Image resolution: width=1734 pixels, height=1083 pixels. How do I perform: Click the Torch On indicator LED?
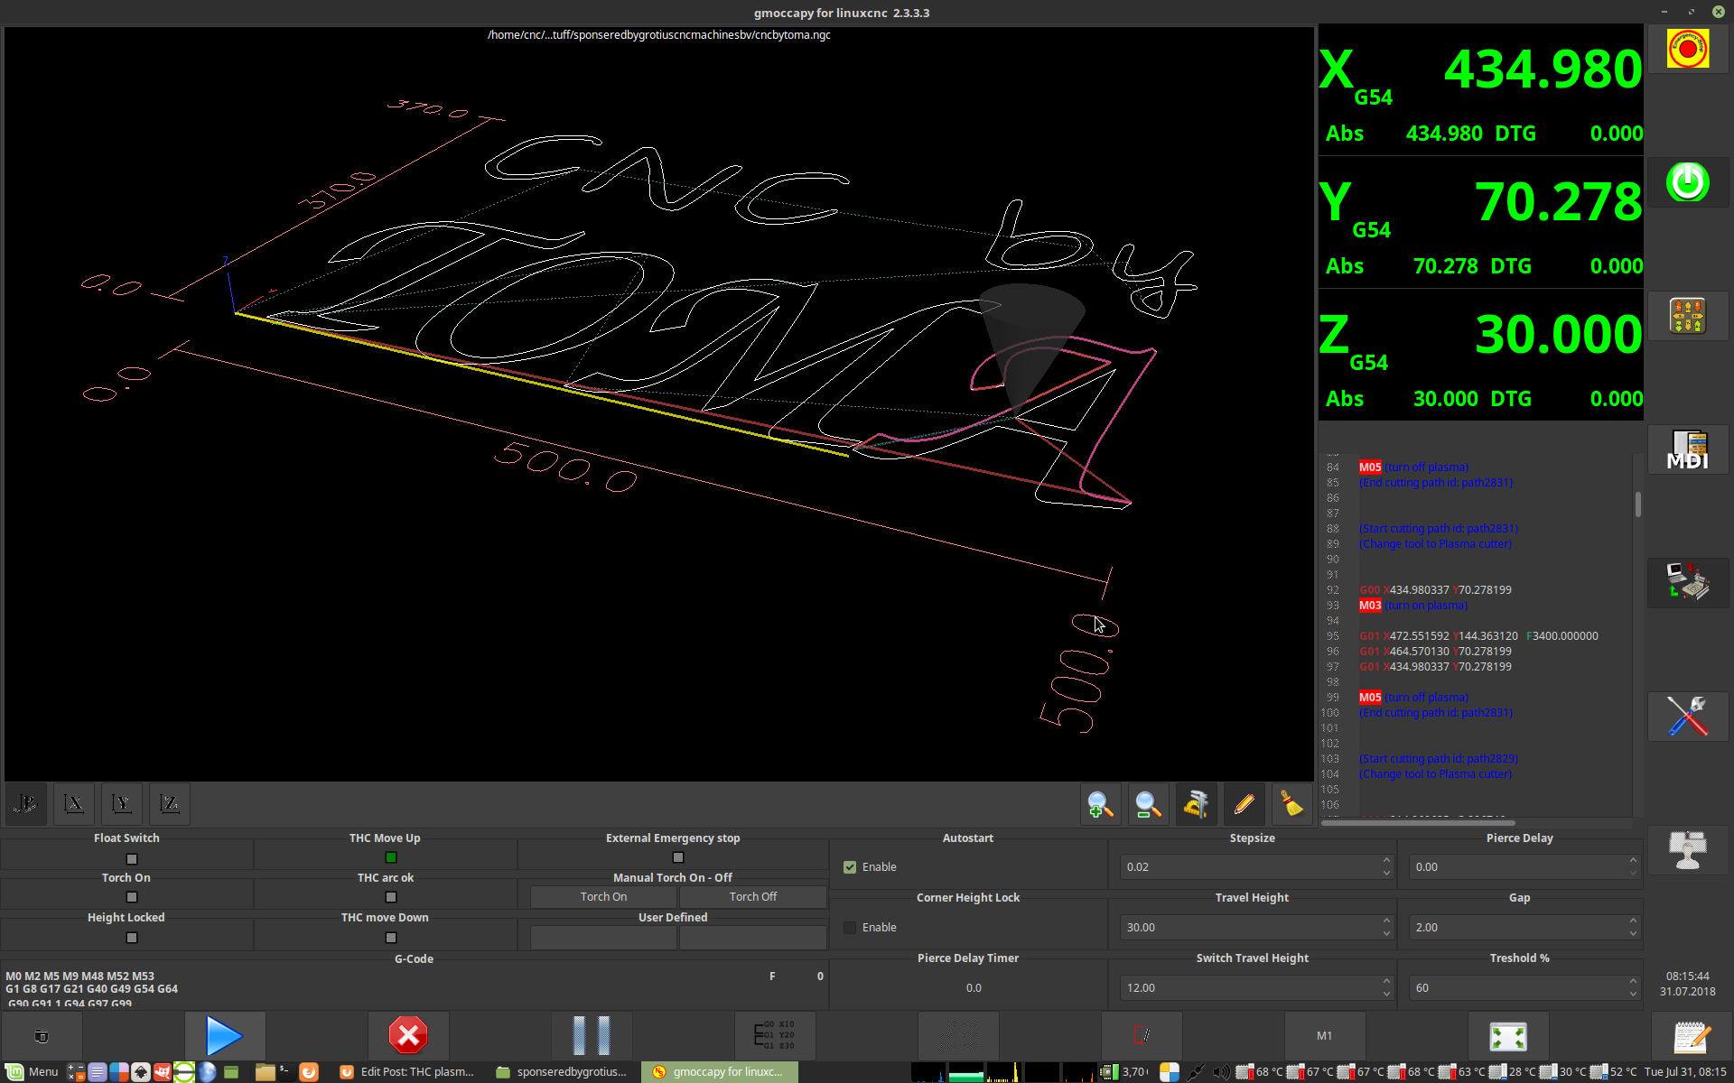pyautogui.click(x=132, y=897)
